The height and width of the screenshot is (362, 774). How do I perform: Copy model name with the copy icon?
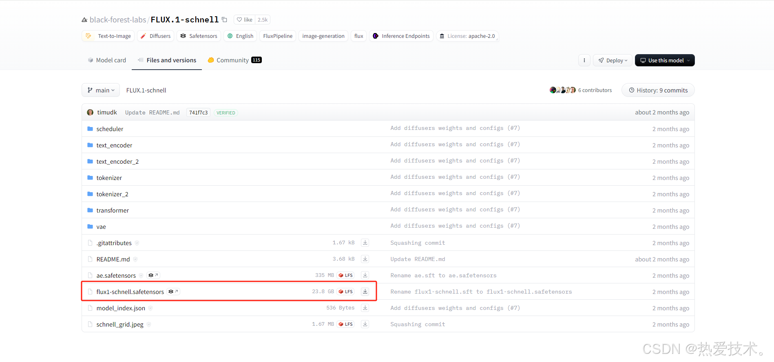click(x=224, y=20)
